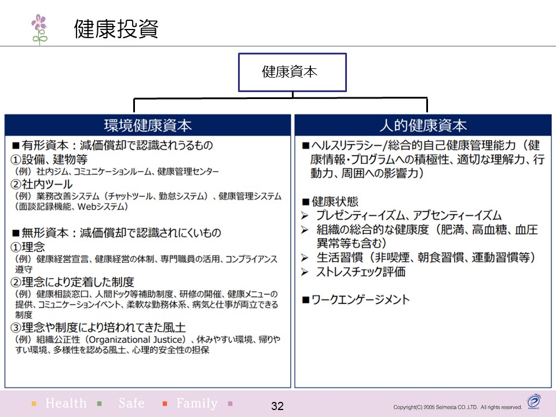The image size is (556, 417).
Task: Click the item ①設備、建物等
Action: pyautogui.click(x=49, y=159)
